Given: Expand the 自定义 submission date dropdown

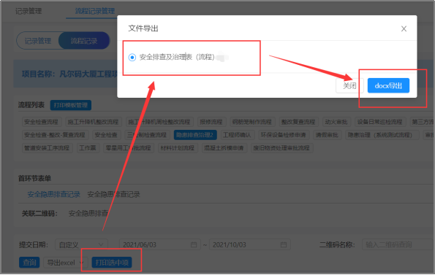Looking at the screenshot, I should pos(81,245).
